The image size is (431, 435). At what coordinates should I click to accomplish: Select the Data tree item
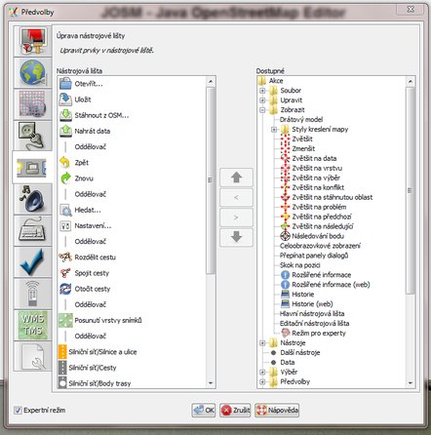coord(288,362)
